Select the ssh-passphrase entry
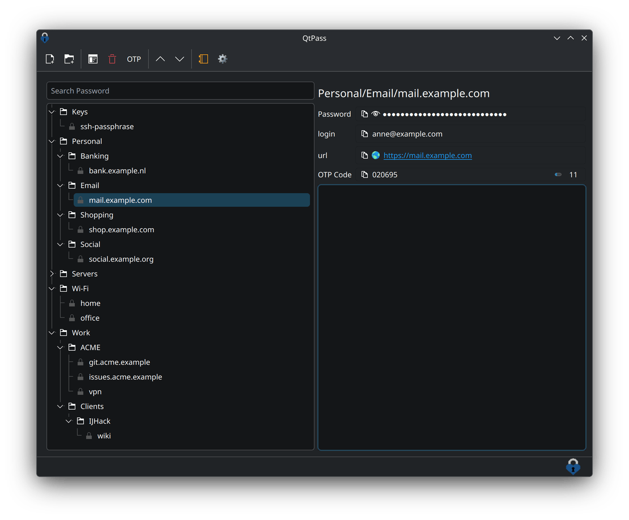 pyautogui.click(x=107, y=126)
